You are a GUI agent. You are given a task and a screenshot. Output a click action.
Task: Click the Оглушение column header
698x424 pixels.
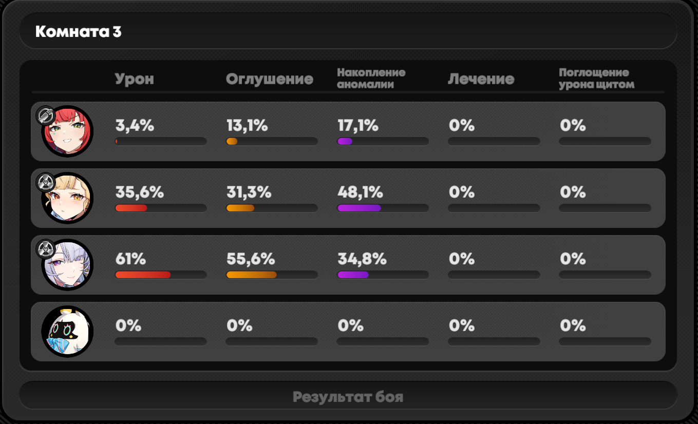coord(270,79)
